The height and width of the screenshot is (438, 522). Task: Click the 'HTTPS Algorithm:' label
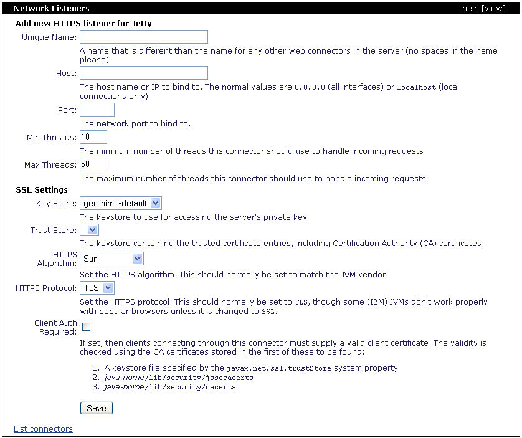pyautogui.click(x=57, y=259)
